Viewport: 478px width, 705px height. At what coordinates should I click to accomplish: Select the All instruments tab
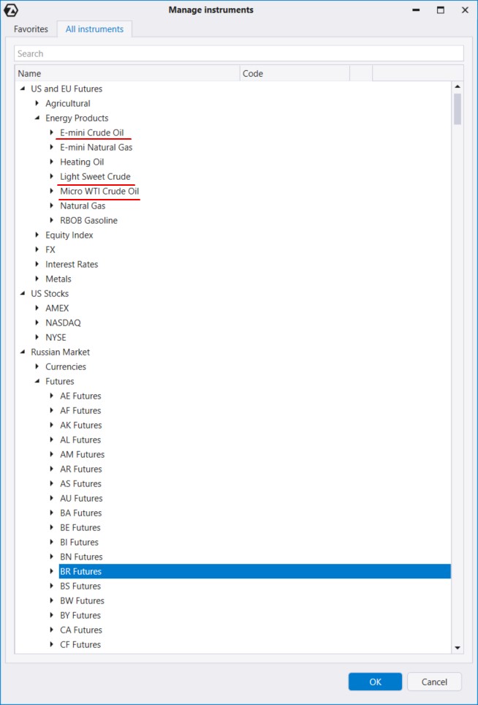pyautogui.click(x=94, y=29)
